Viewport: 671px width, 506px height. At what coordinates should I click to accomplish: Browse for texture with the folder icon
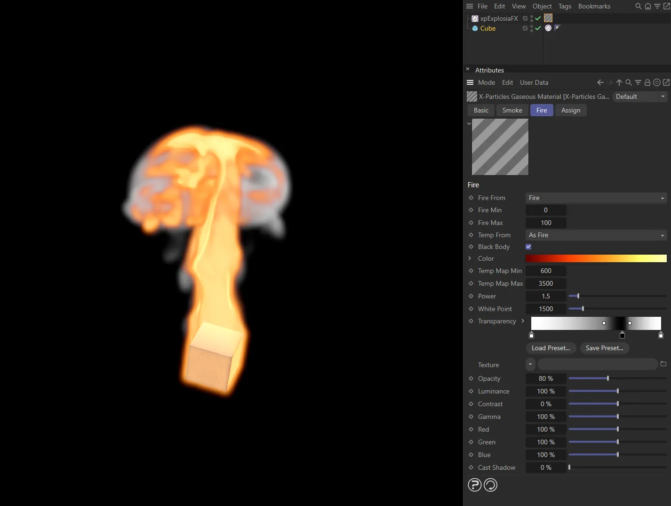pyautogui.click(x=663, y=364)
